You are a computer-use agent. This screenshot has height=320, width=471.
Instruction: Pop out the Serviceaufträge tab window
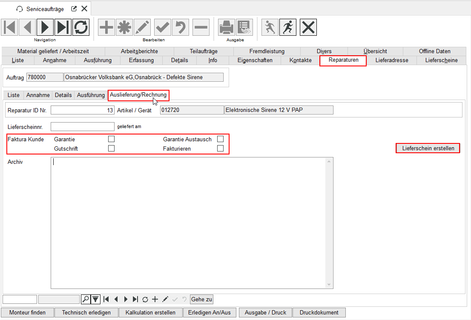click(x=74, y=9)
